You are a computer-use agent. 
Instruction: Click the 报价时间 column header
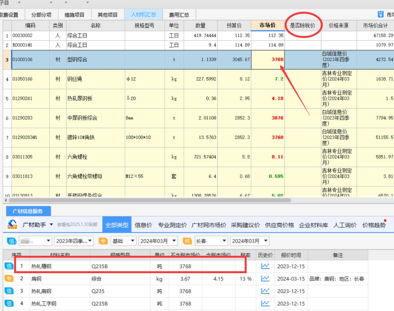click(x=291, y=255)
